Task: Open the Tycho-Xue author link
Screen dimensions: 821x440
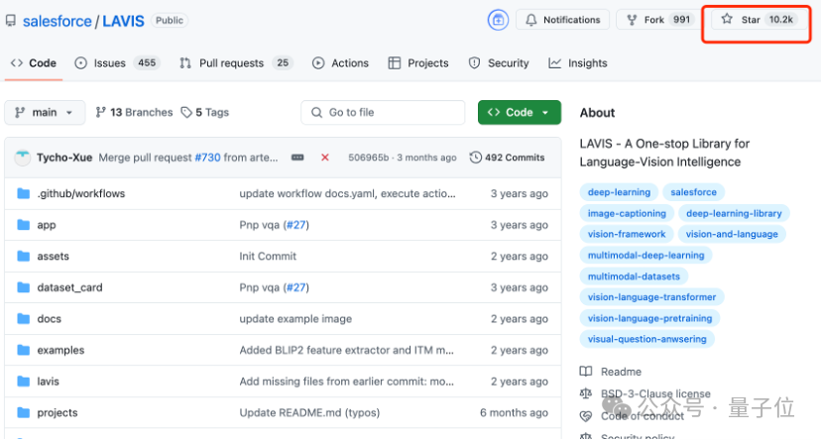Action: pyautogui.click(x=64, y=158)
